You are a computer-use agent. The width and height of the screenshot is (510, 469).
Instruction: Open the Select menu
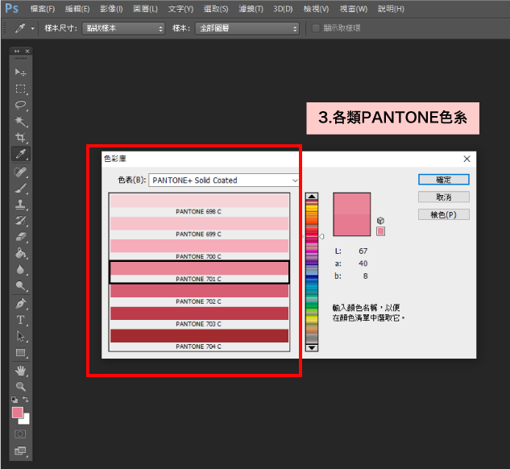click(x=216, y=9)
